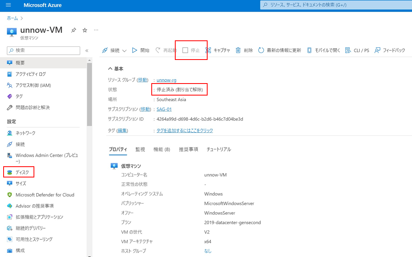Mark unnow-VM as favorite with star
The image size is (412, 257).
coord(85,30)
